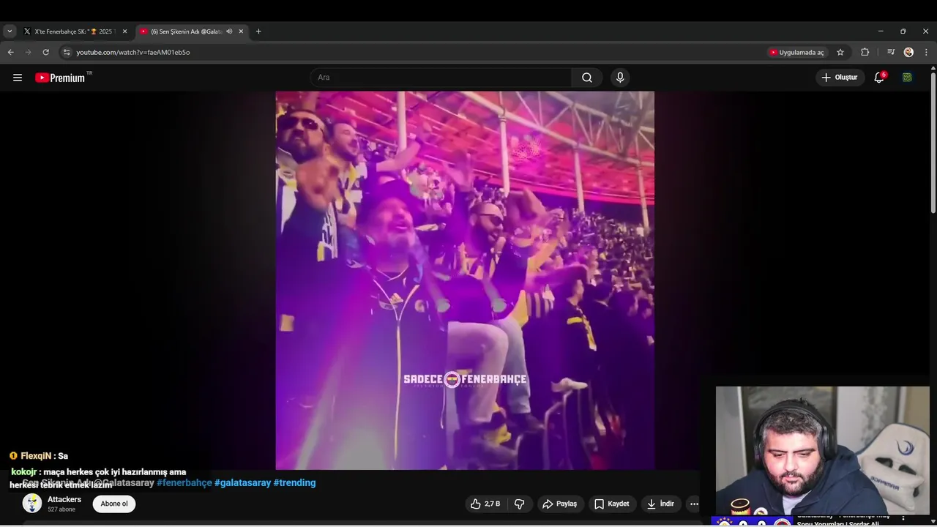Open Chrome extensions puzzle icon
This screenshot has height=527, width=937.
click(865, 52)
